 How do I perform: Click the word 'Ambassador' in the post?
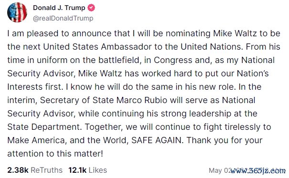[126, 47]
